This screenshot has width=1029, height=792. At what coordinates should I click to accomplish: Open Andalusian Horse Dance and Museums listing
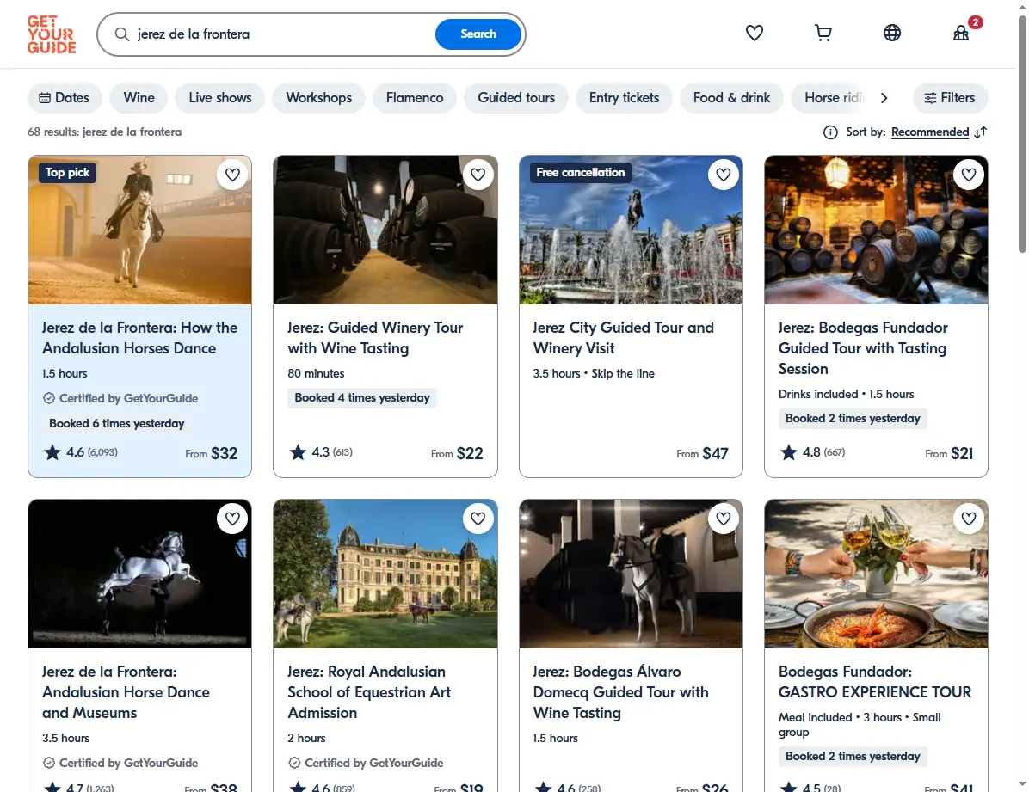pos(126,692)
